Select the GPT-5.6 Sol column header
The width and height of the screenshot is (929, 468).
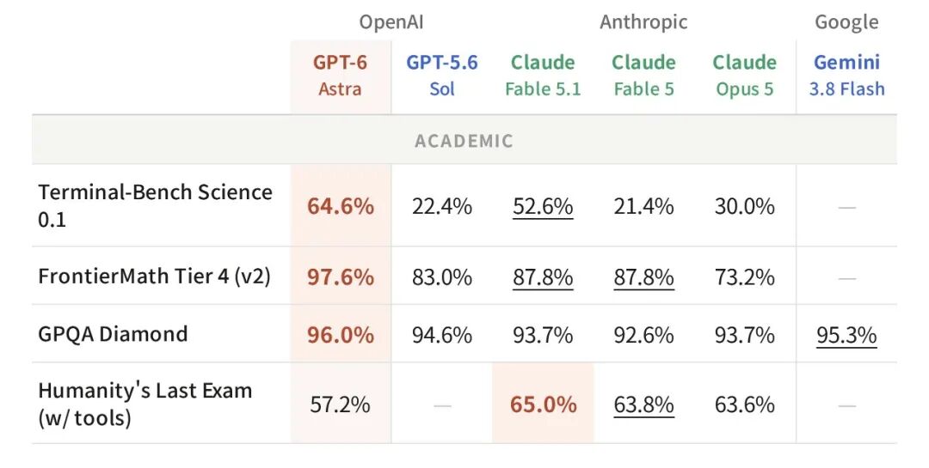[x=442, y=76]
